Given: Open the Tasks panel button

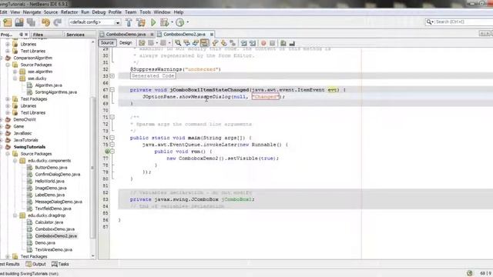Looking at the screenshot, I should [x=60, y=264].
